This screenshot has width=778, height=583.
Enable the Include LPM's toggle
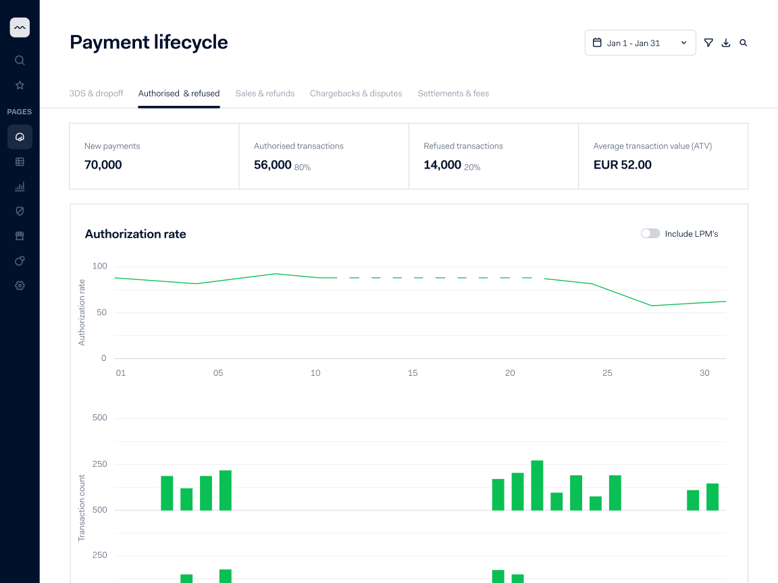(x=650, y=233)
